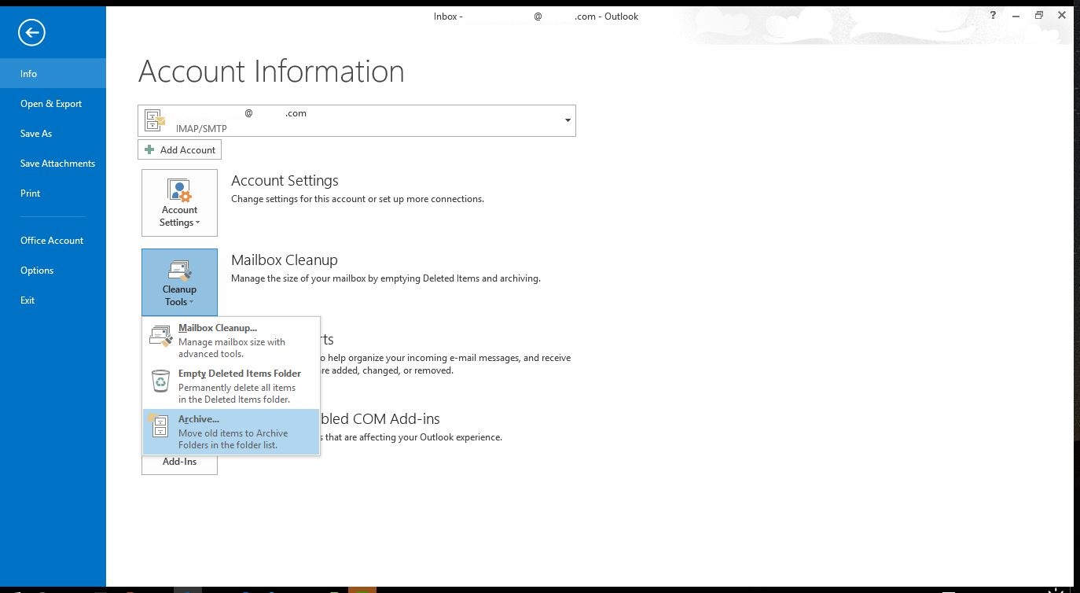Choose Save Attachments option
The height and width of the screenshot is (593, 1080).
[x=53, y=163]
